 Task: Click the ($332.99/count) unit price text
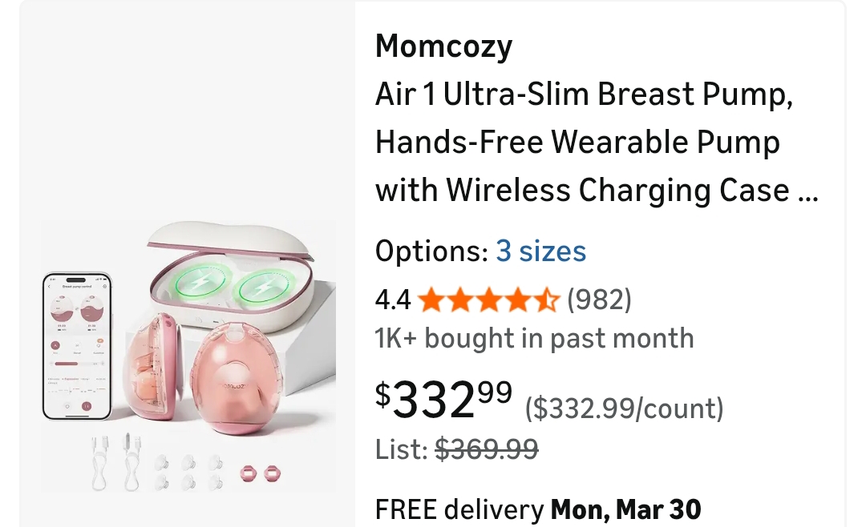624,408
